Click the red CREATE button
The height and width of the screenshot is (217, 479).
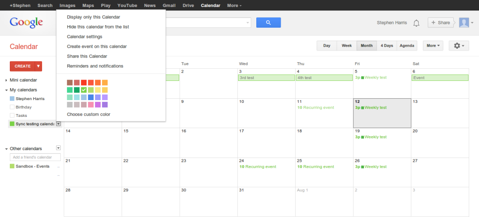[x=22, y=66]
